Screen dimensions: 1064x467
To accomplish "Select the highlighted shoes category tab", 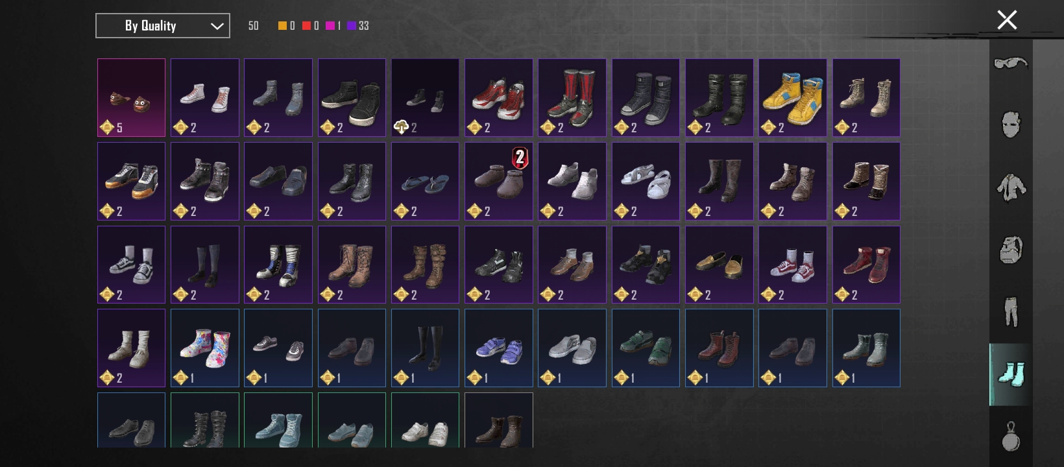I will point(1011,374).
